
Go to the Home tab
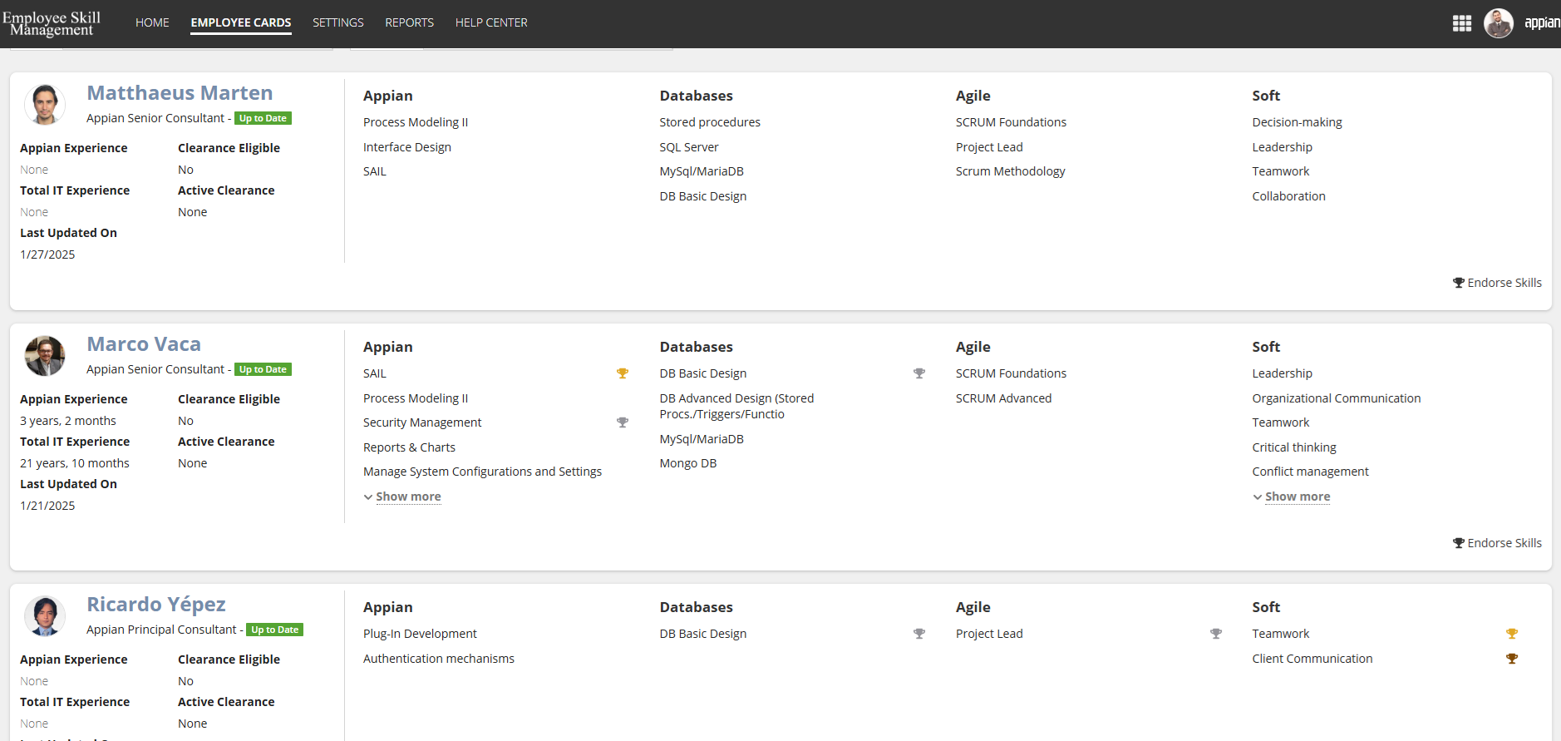152,22
